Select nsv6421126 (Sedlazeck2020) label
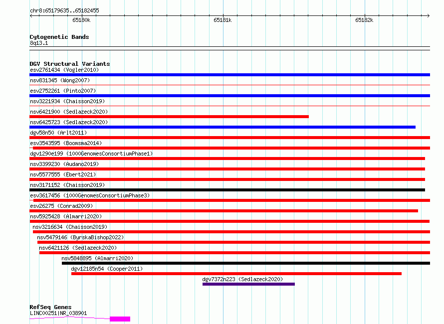 78,248
